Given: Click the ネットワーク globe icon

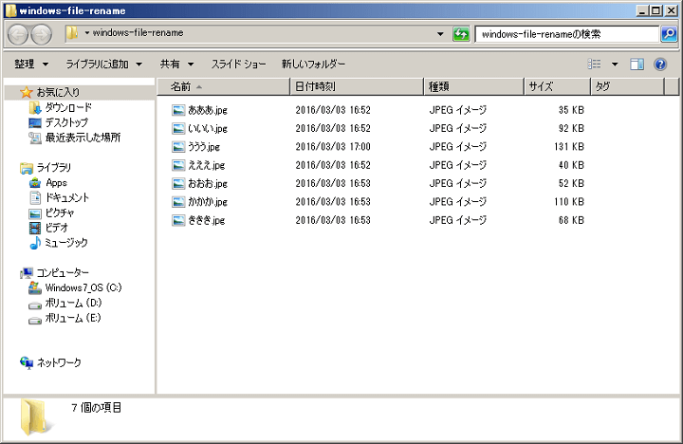Looking at the screenshot, I should pos(27,362).
